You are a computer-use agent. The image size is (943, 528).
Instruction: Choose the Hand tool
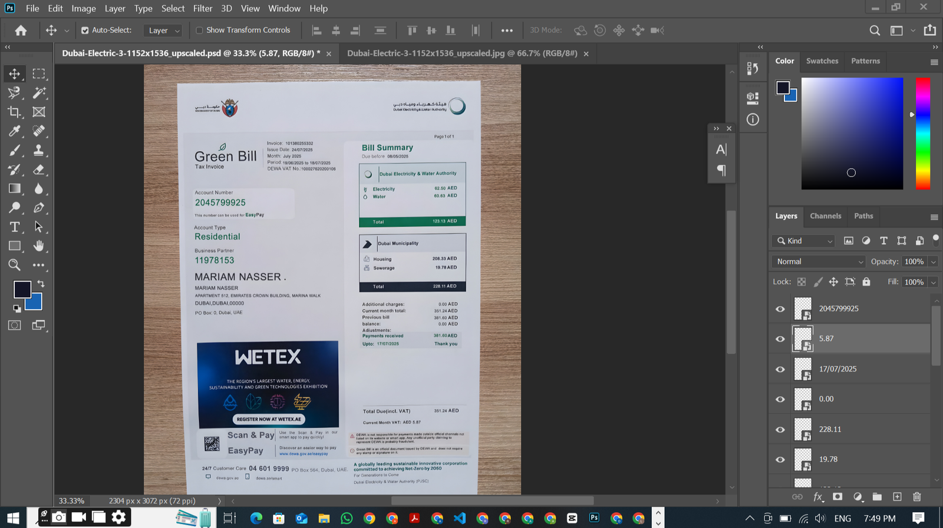pyautogui.click(x=39, y=246)
